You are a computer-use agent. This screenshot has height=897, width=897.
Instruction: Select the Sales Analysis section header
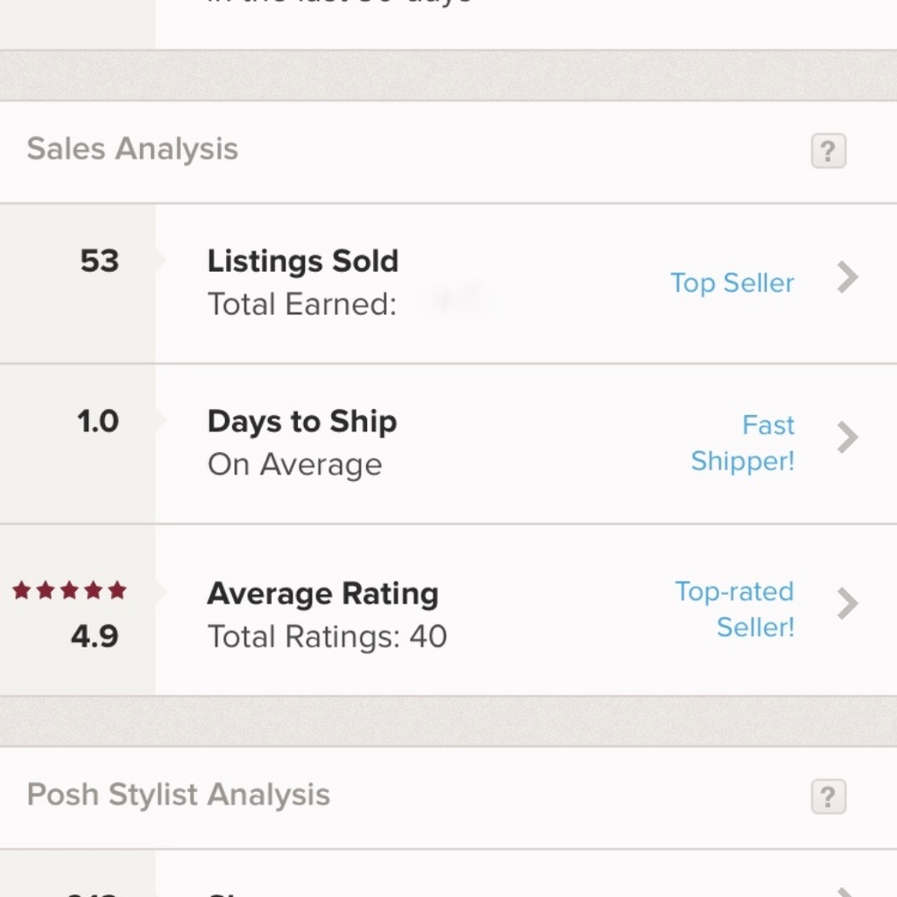point(132,149)
